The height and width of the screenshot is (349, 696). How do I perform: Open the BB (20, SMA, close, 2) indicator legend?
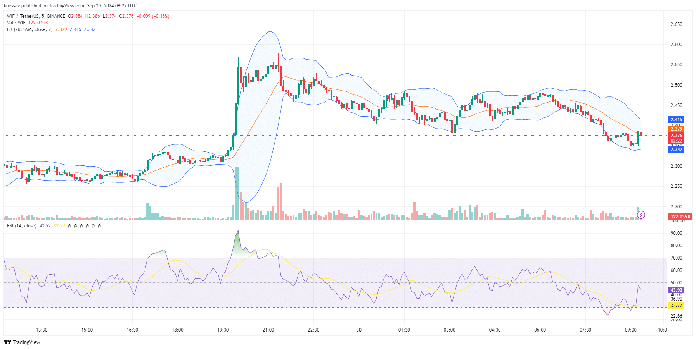pos(29,29)
